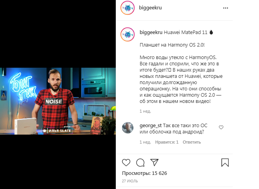Open the three-dot more options menu
The image size is (259, 189).
226,8
